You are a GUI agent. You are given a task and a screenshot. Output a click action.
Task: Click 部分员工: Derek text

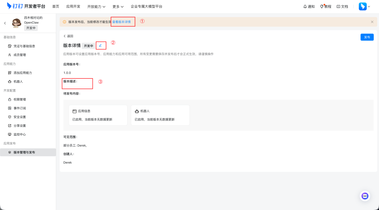(x=75, y=146)
